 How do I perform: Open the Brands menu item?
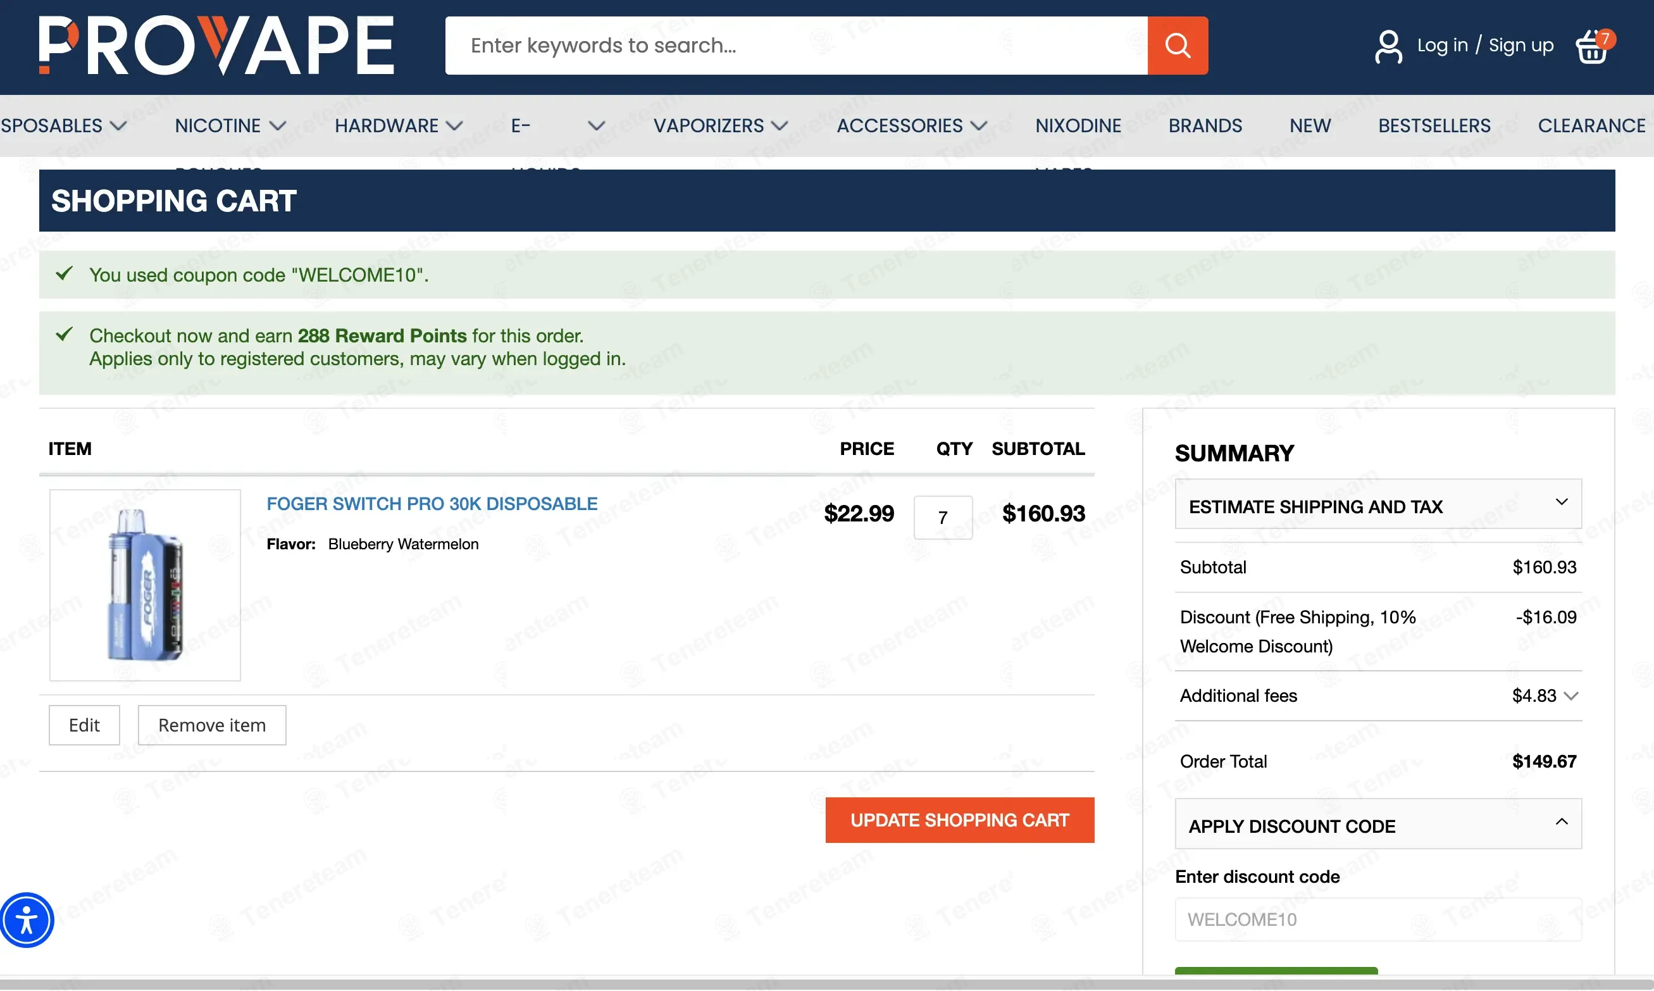(x=1205, y=125)
